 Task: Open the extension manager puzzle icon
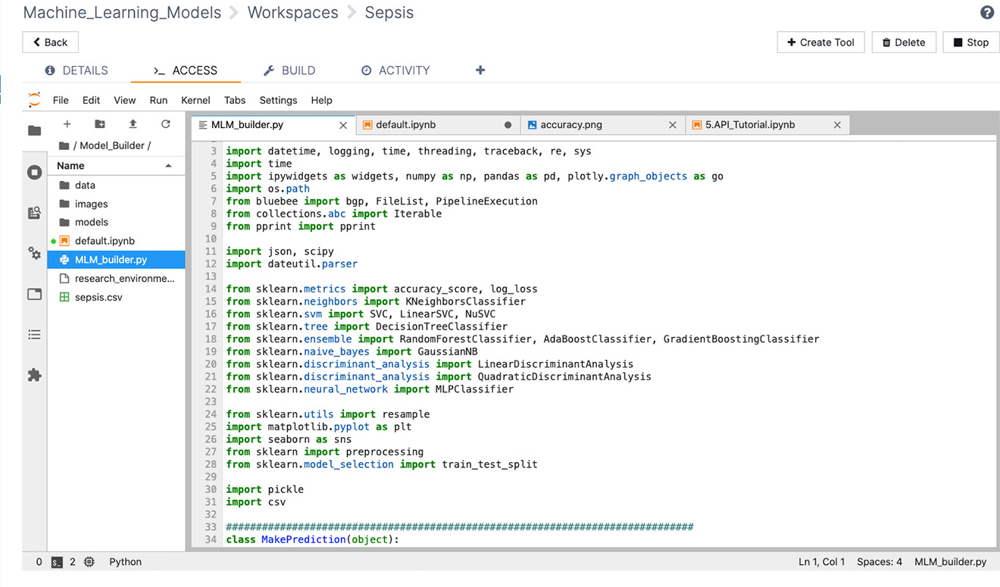[35, 376]
